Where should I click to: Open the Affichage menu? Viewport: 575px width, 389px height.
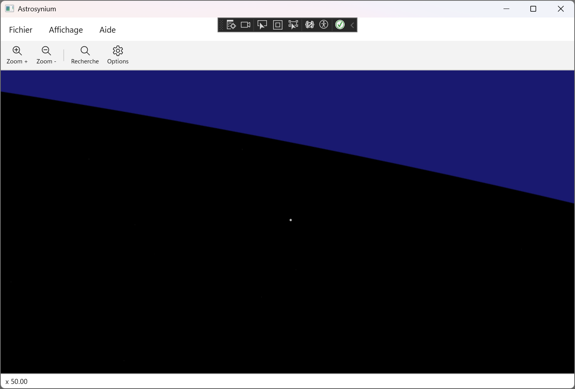[66, 30]
